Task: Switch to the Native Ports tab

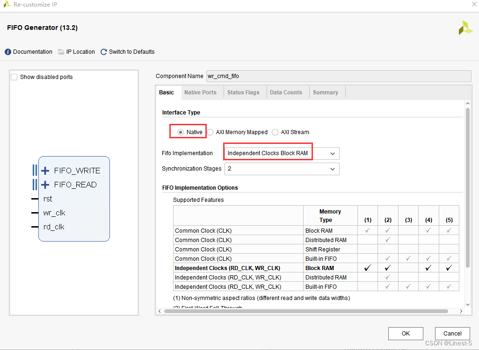Action: (x=200, y=93)
